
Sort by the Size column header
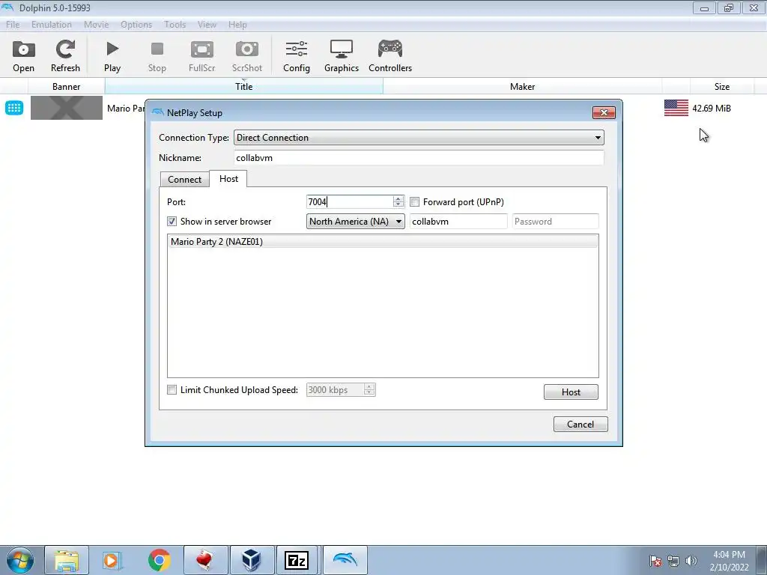coord(722,87)
